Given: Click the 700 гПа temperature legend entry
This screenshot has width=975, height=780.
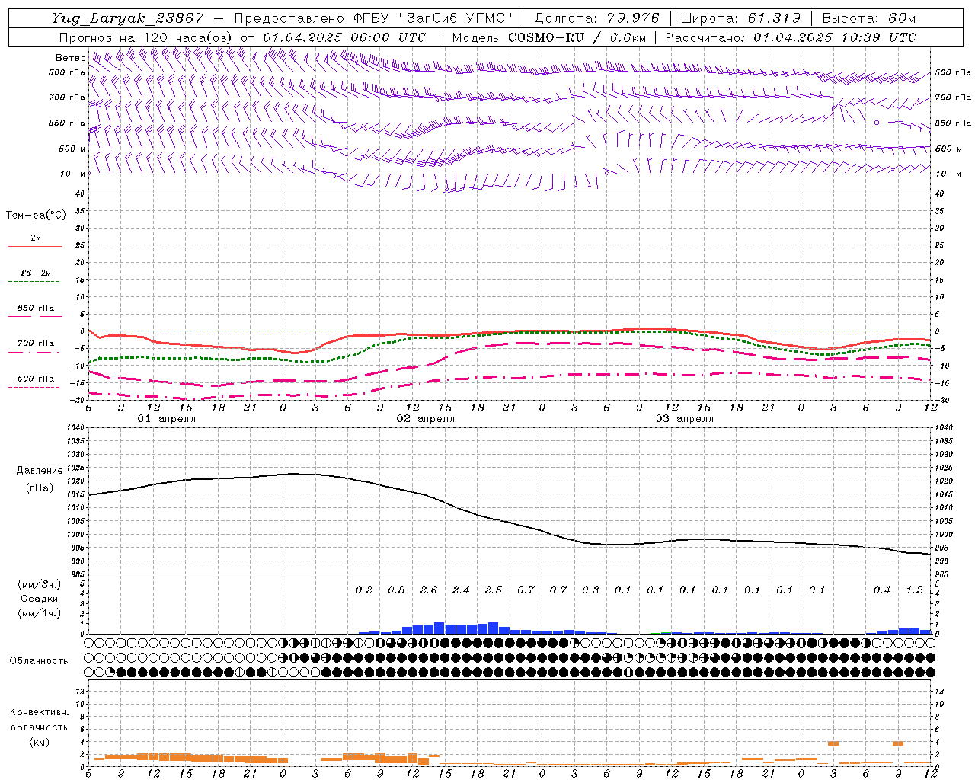Looking at the screenshot, I should pos(35,347).
